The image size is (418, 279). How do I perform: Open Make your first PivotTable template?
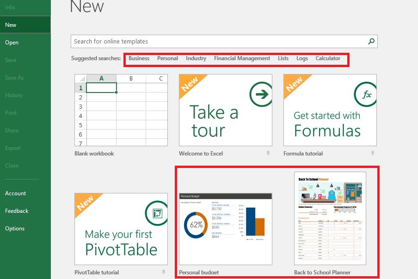pyautogui.click(x=121, y=229)
